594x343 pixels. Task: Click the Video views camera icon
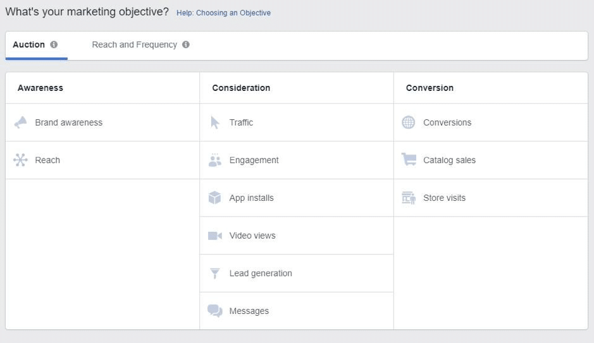(215, 236)
